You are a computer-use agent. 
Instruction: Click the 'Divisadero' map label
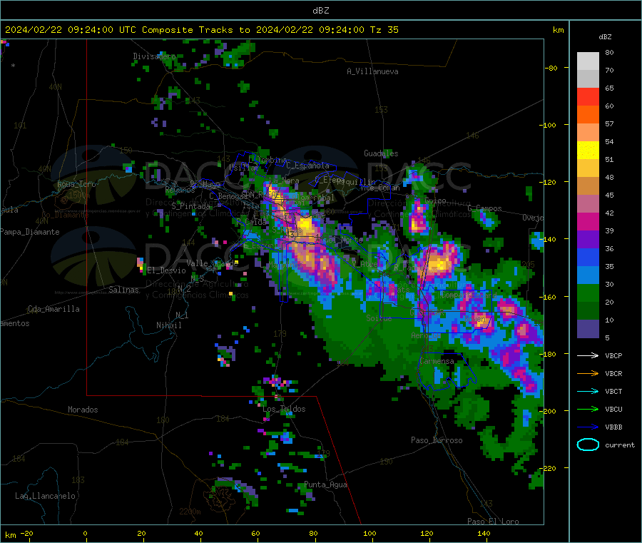154,56
